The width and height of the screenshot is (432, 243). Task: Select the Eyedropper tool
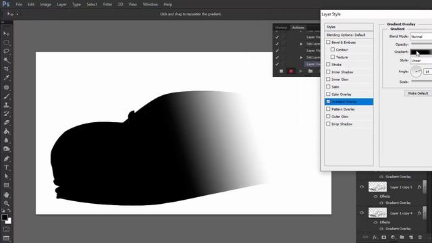6,78
